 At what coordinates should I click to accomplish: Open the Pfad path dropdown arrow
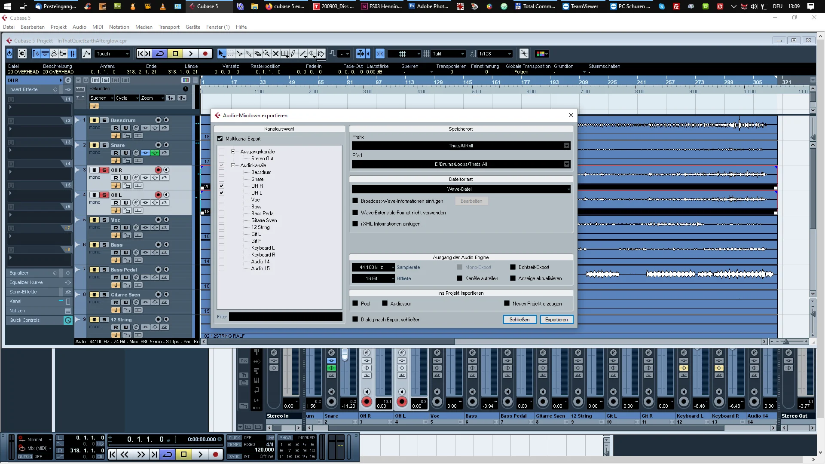tap(567, 164)
